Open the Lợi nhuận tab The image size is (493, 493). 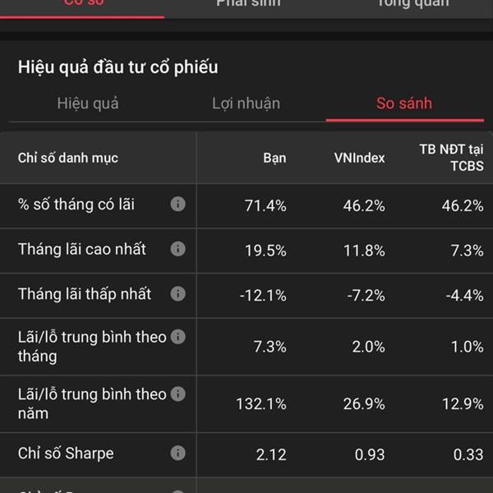click(x=246, y=104)
